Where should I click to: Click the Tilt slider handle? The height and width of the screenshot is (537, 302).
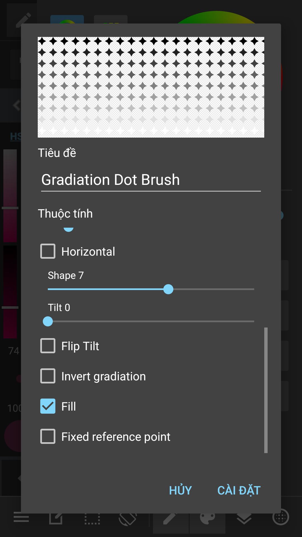point(48,321)
